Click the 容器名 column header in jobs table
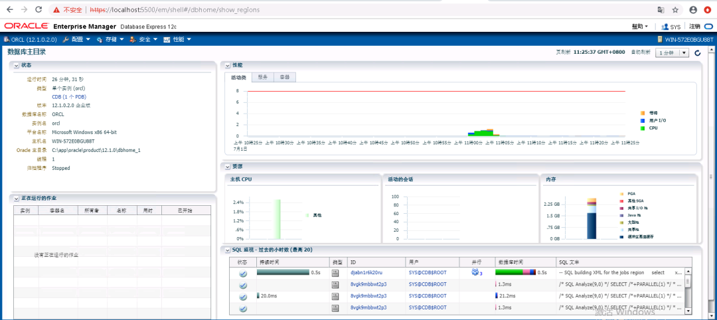The height and width of the screenshot is (320, 717). (57, 210)
